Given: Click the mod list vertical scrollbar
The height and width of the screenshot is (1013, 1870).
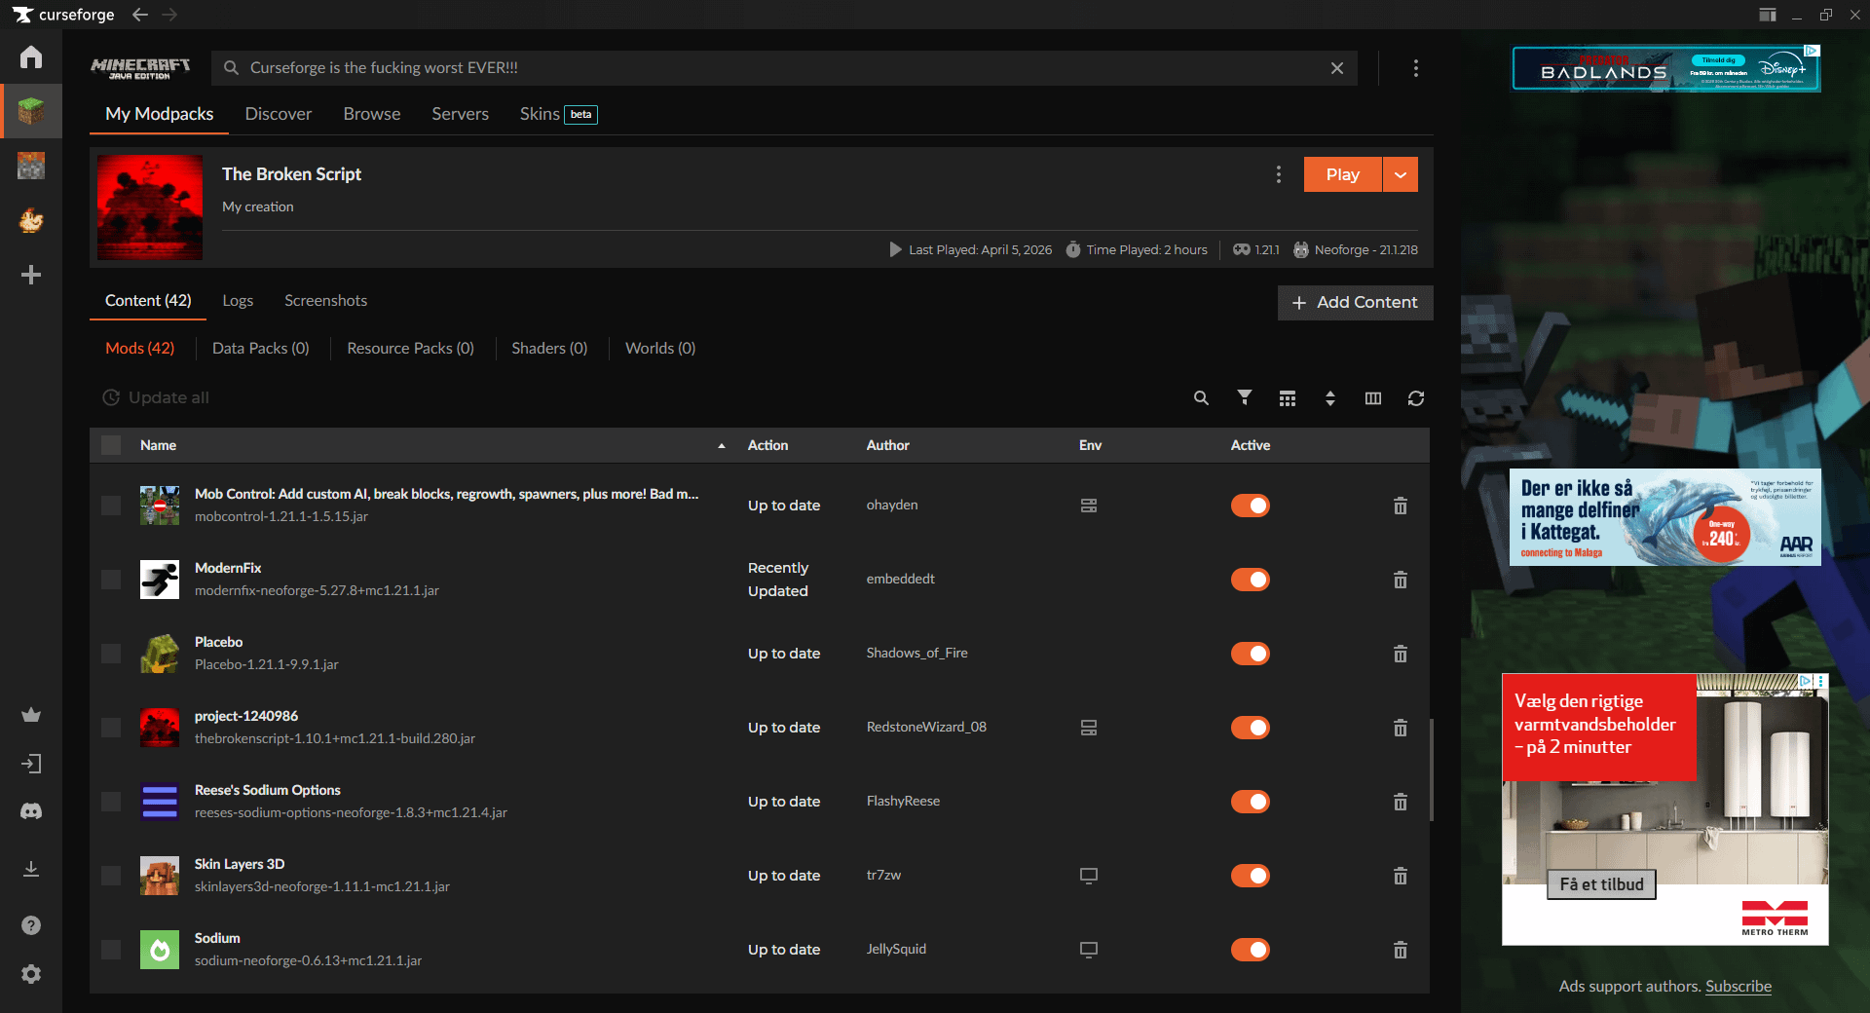Looking at the screenshot, I should coord(1432,769).
